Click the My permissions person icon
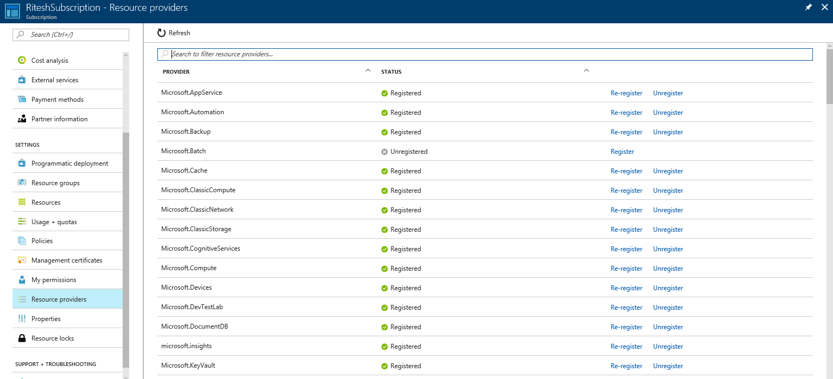833x379 pixels. click(22, 280)
